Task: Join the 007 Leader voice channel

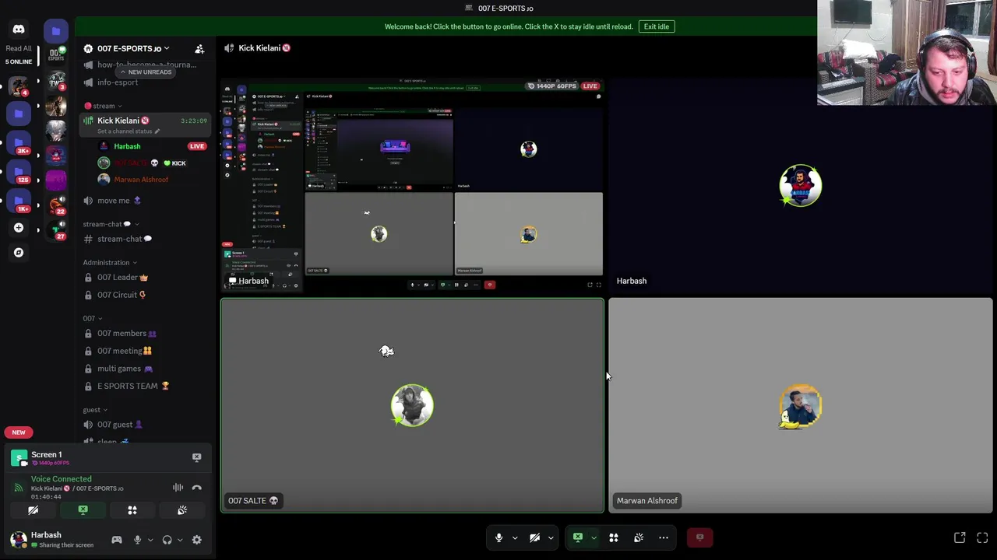Action: click(145, 277)
